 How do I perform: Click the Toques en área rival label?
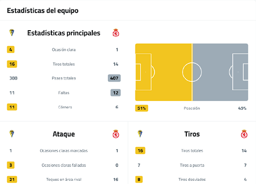(64, 179)
